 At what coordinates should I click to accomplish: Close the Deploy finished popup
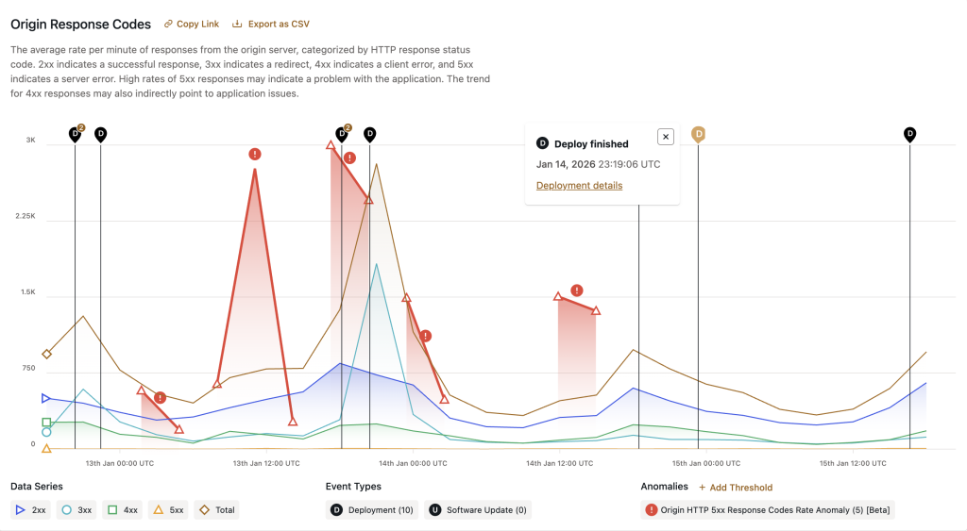click(666, 137)
